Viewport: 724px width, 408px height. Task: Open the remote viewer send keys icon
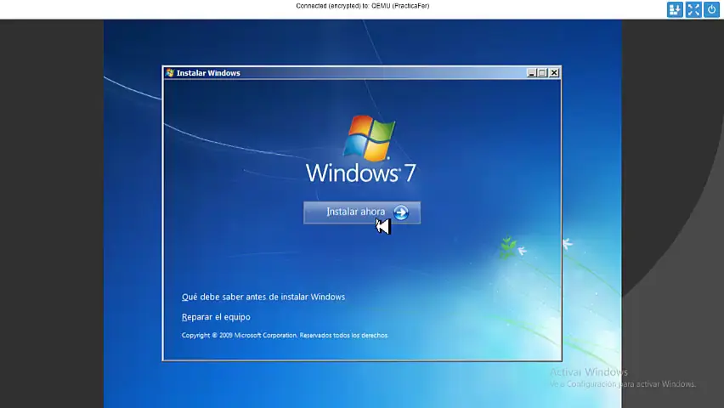(x=675, y=9)
